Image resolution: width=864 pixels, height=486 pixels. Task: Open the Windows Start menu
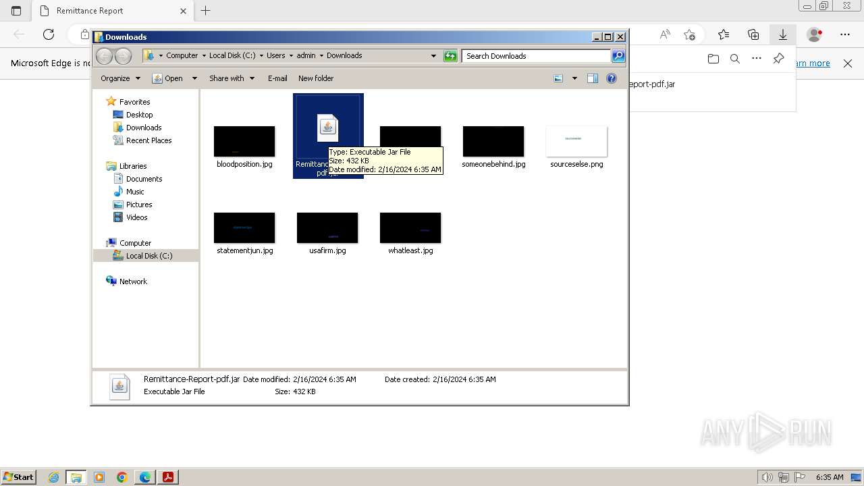tap(18, 477)
